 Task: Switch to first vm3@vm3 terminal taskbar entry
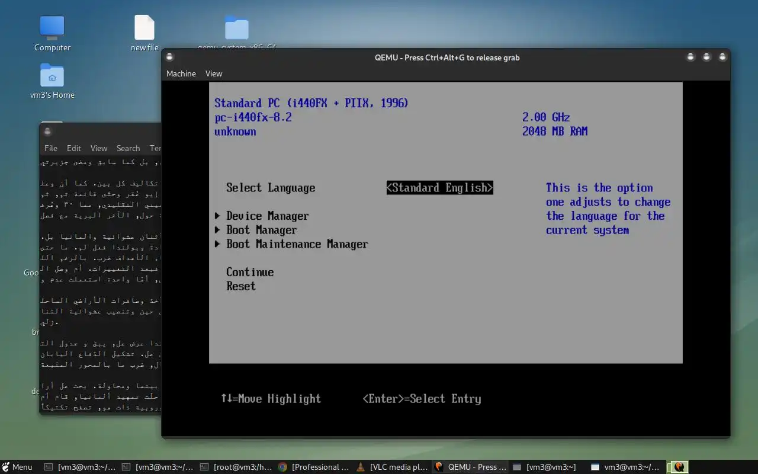tap(81, 467)
